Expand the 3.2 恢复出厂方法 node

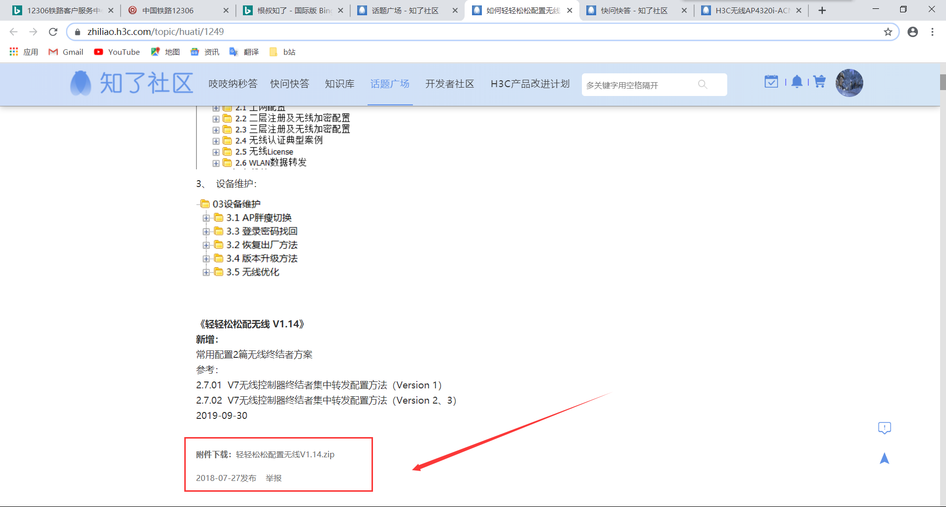click(206, 245)
